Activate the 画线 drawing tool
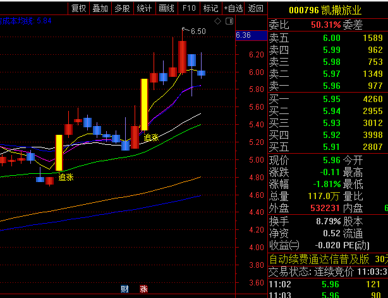Image resolution: width=388 pixels, height=298 pixels. [x=167, y=8]
